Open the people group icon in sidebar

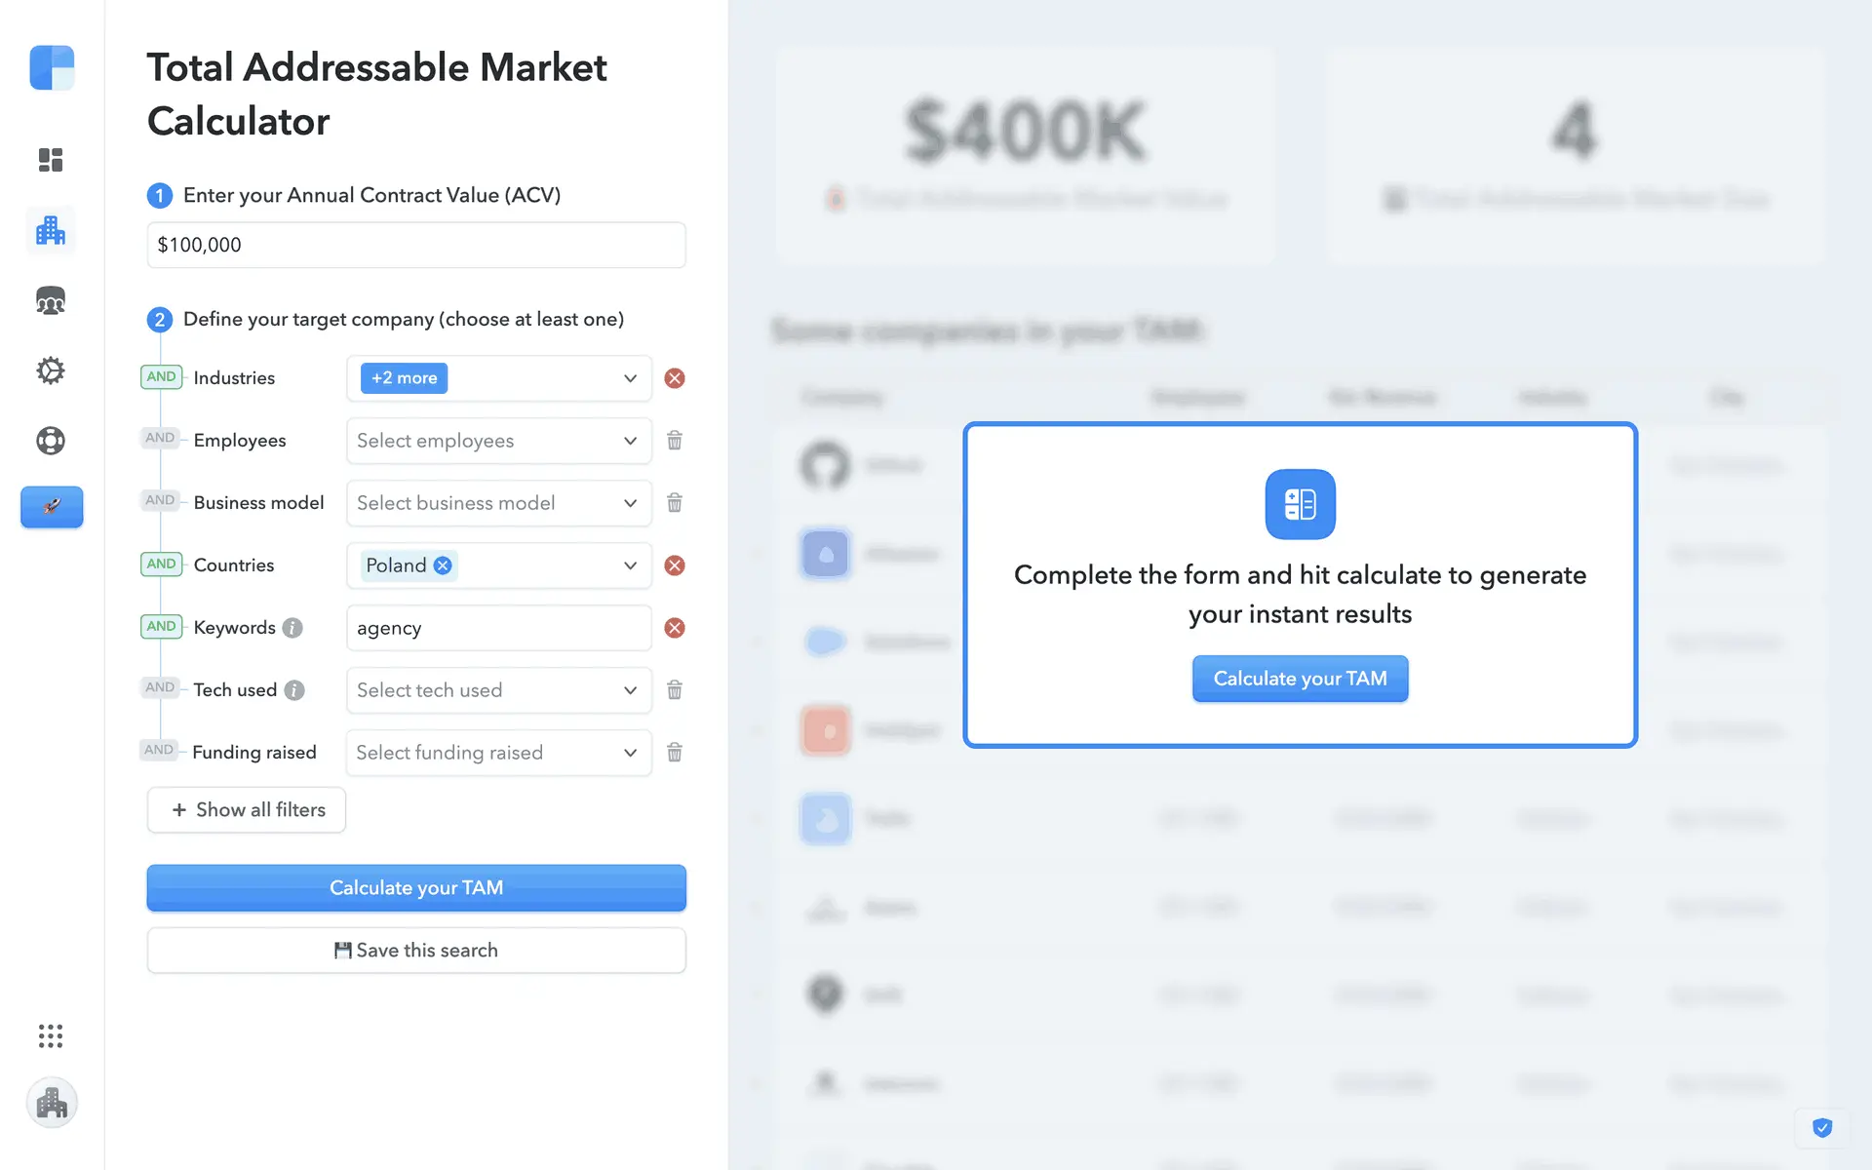point(51,301)
